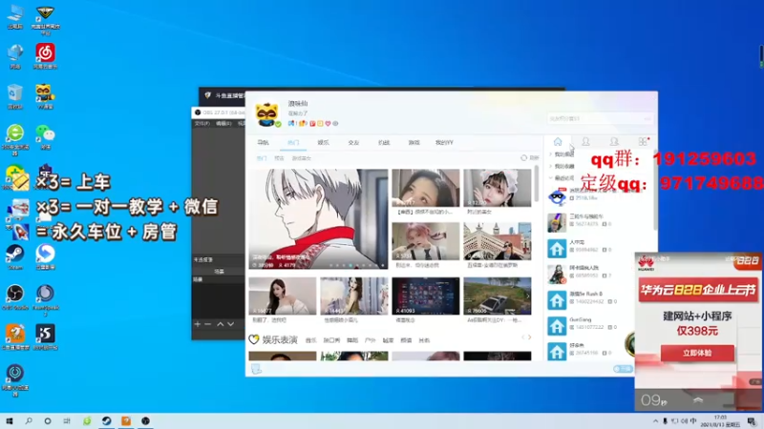Collapse the Huawei ad popup with the chevron
764x429 pixels.
point(698,399)
